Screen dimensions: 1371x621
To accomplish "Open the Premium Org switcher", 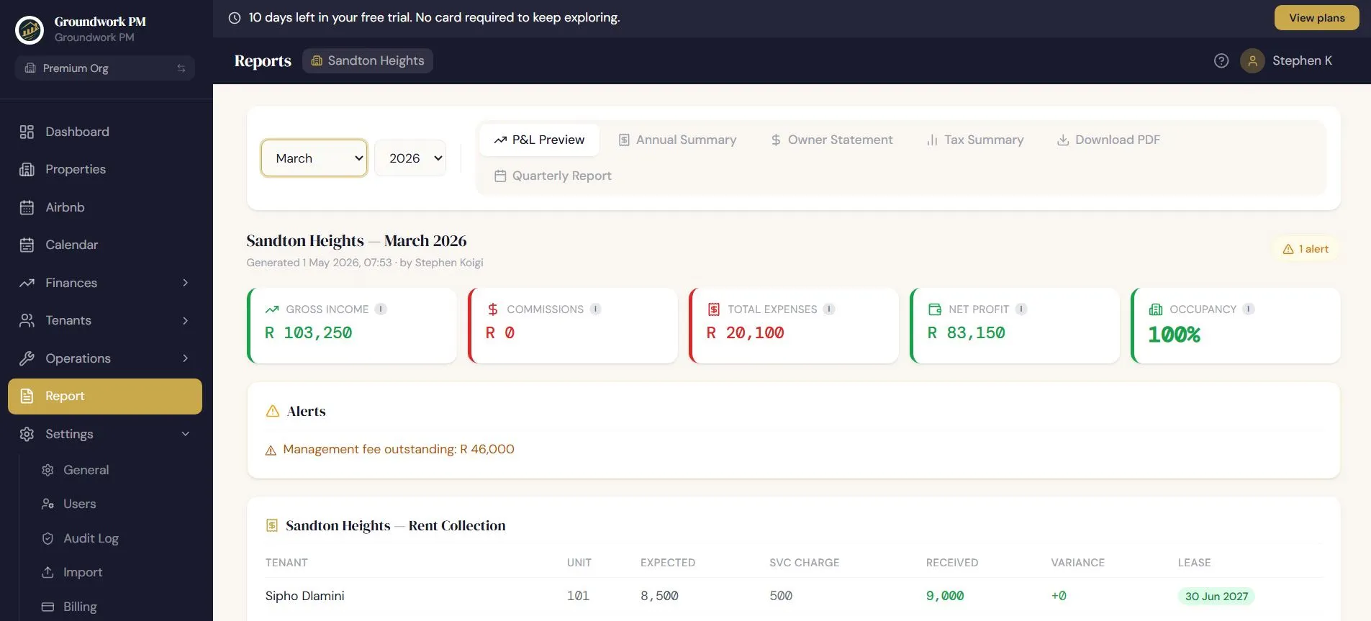I will tap(105, 68).
